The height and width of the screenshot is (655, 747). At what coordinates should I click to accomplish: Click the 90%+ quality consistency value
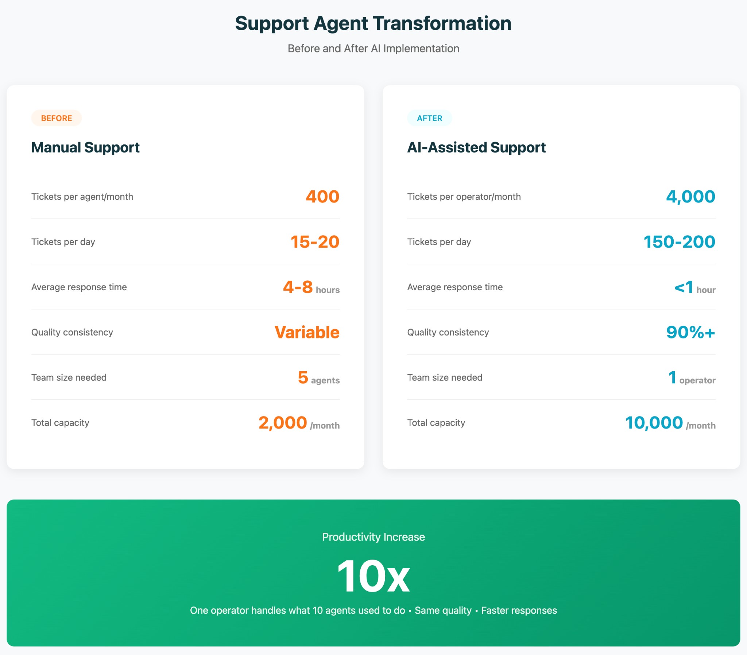[x=690, y=332]
